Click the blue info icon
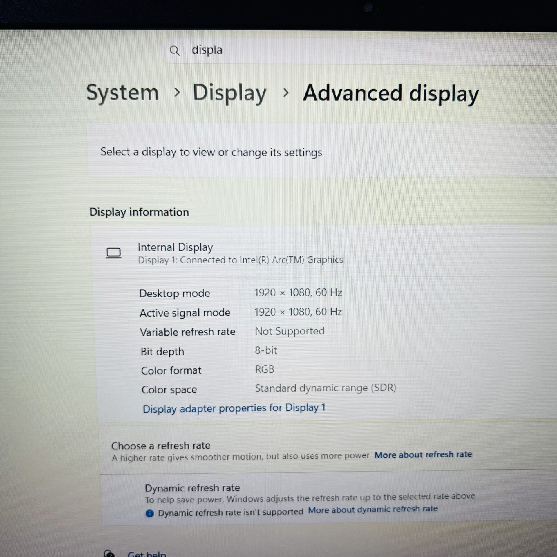 click(149, 513)
